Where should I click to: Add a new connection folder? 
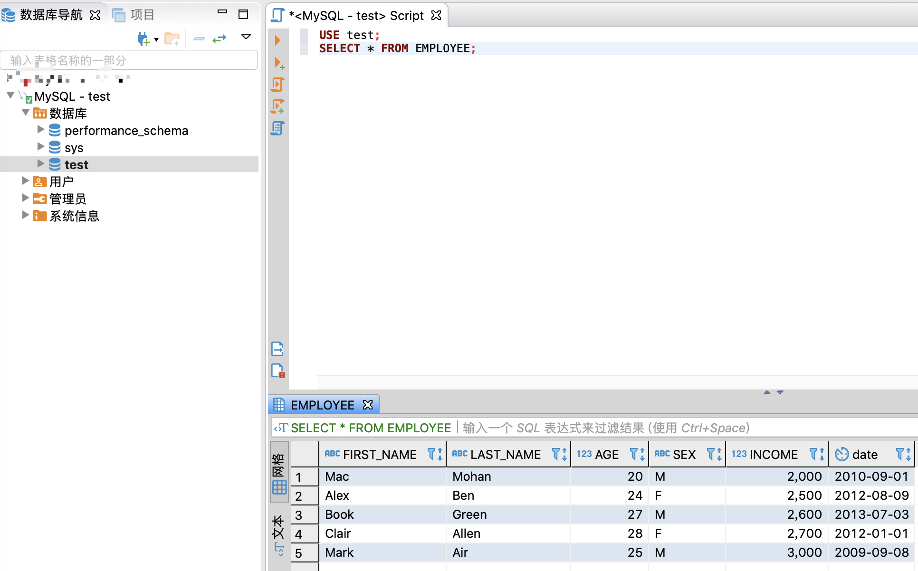172,38
